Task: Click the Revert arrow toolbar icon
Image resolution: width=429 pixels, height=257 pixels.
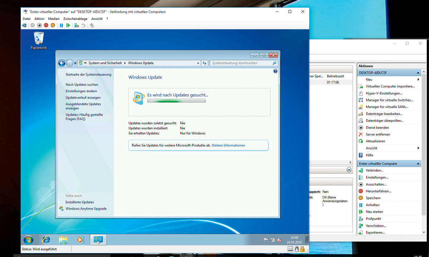Action: 83,25
